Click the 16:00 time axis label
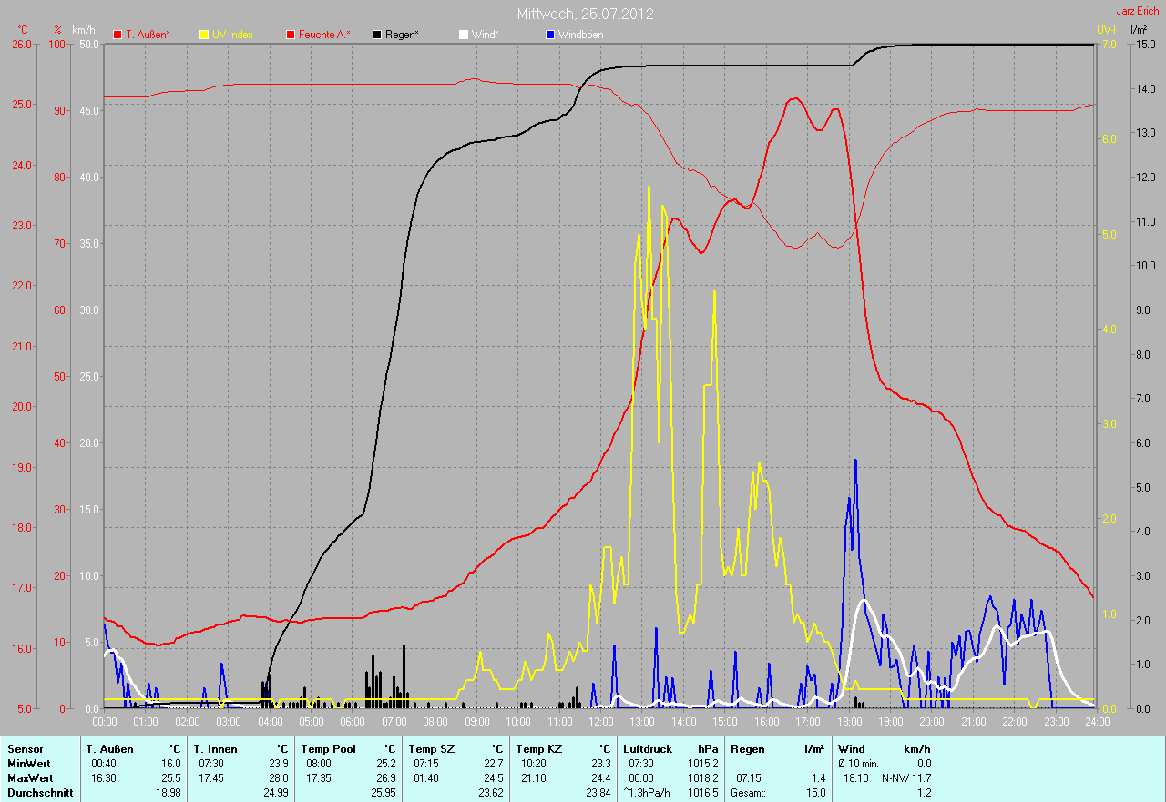Image resolution: width=1166 pixels, height=802 pixels. (x=766, y=722)
